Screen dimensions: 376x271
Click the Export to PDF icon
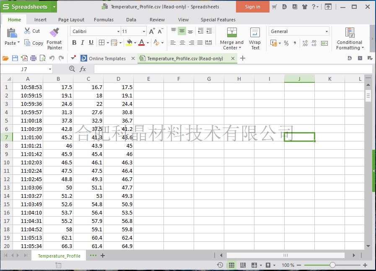(x=24, y=59)
